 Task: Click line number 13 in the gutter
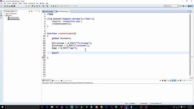pos(44,43)
